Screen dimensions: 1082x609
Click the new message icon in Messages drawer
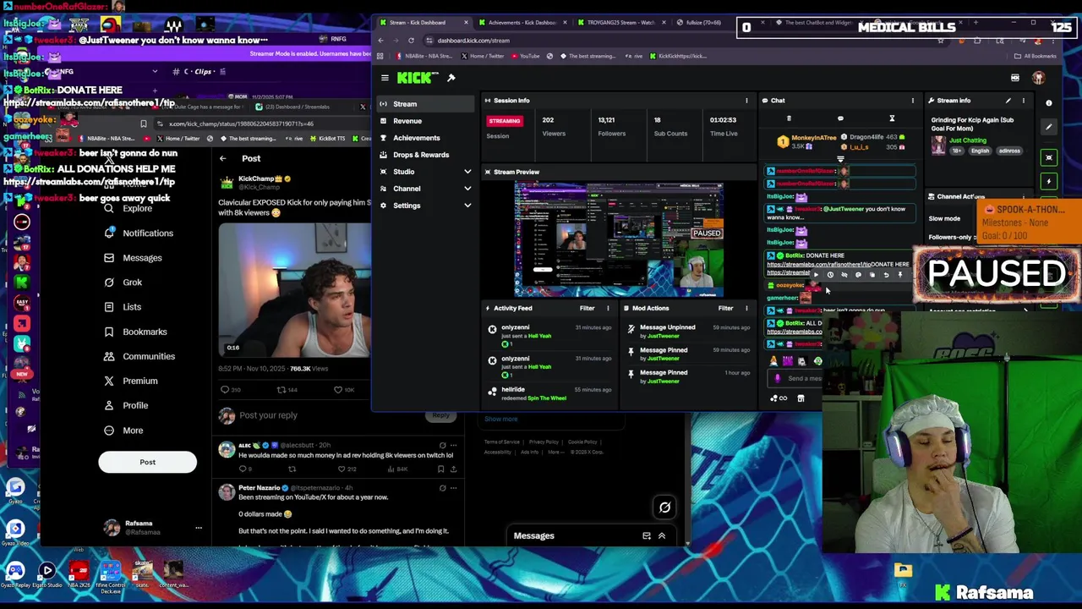pos(647,536)
